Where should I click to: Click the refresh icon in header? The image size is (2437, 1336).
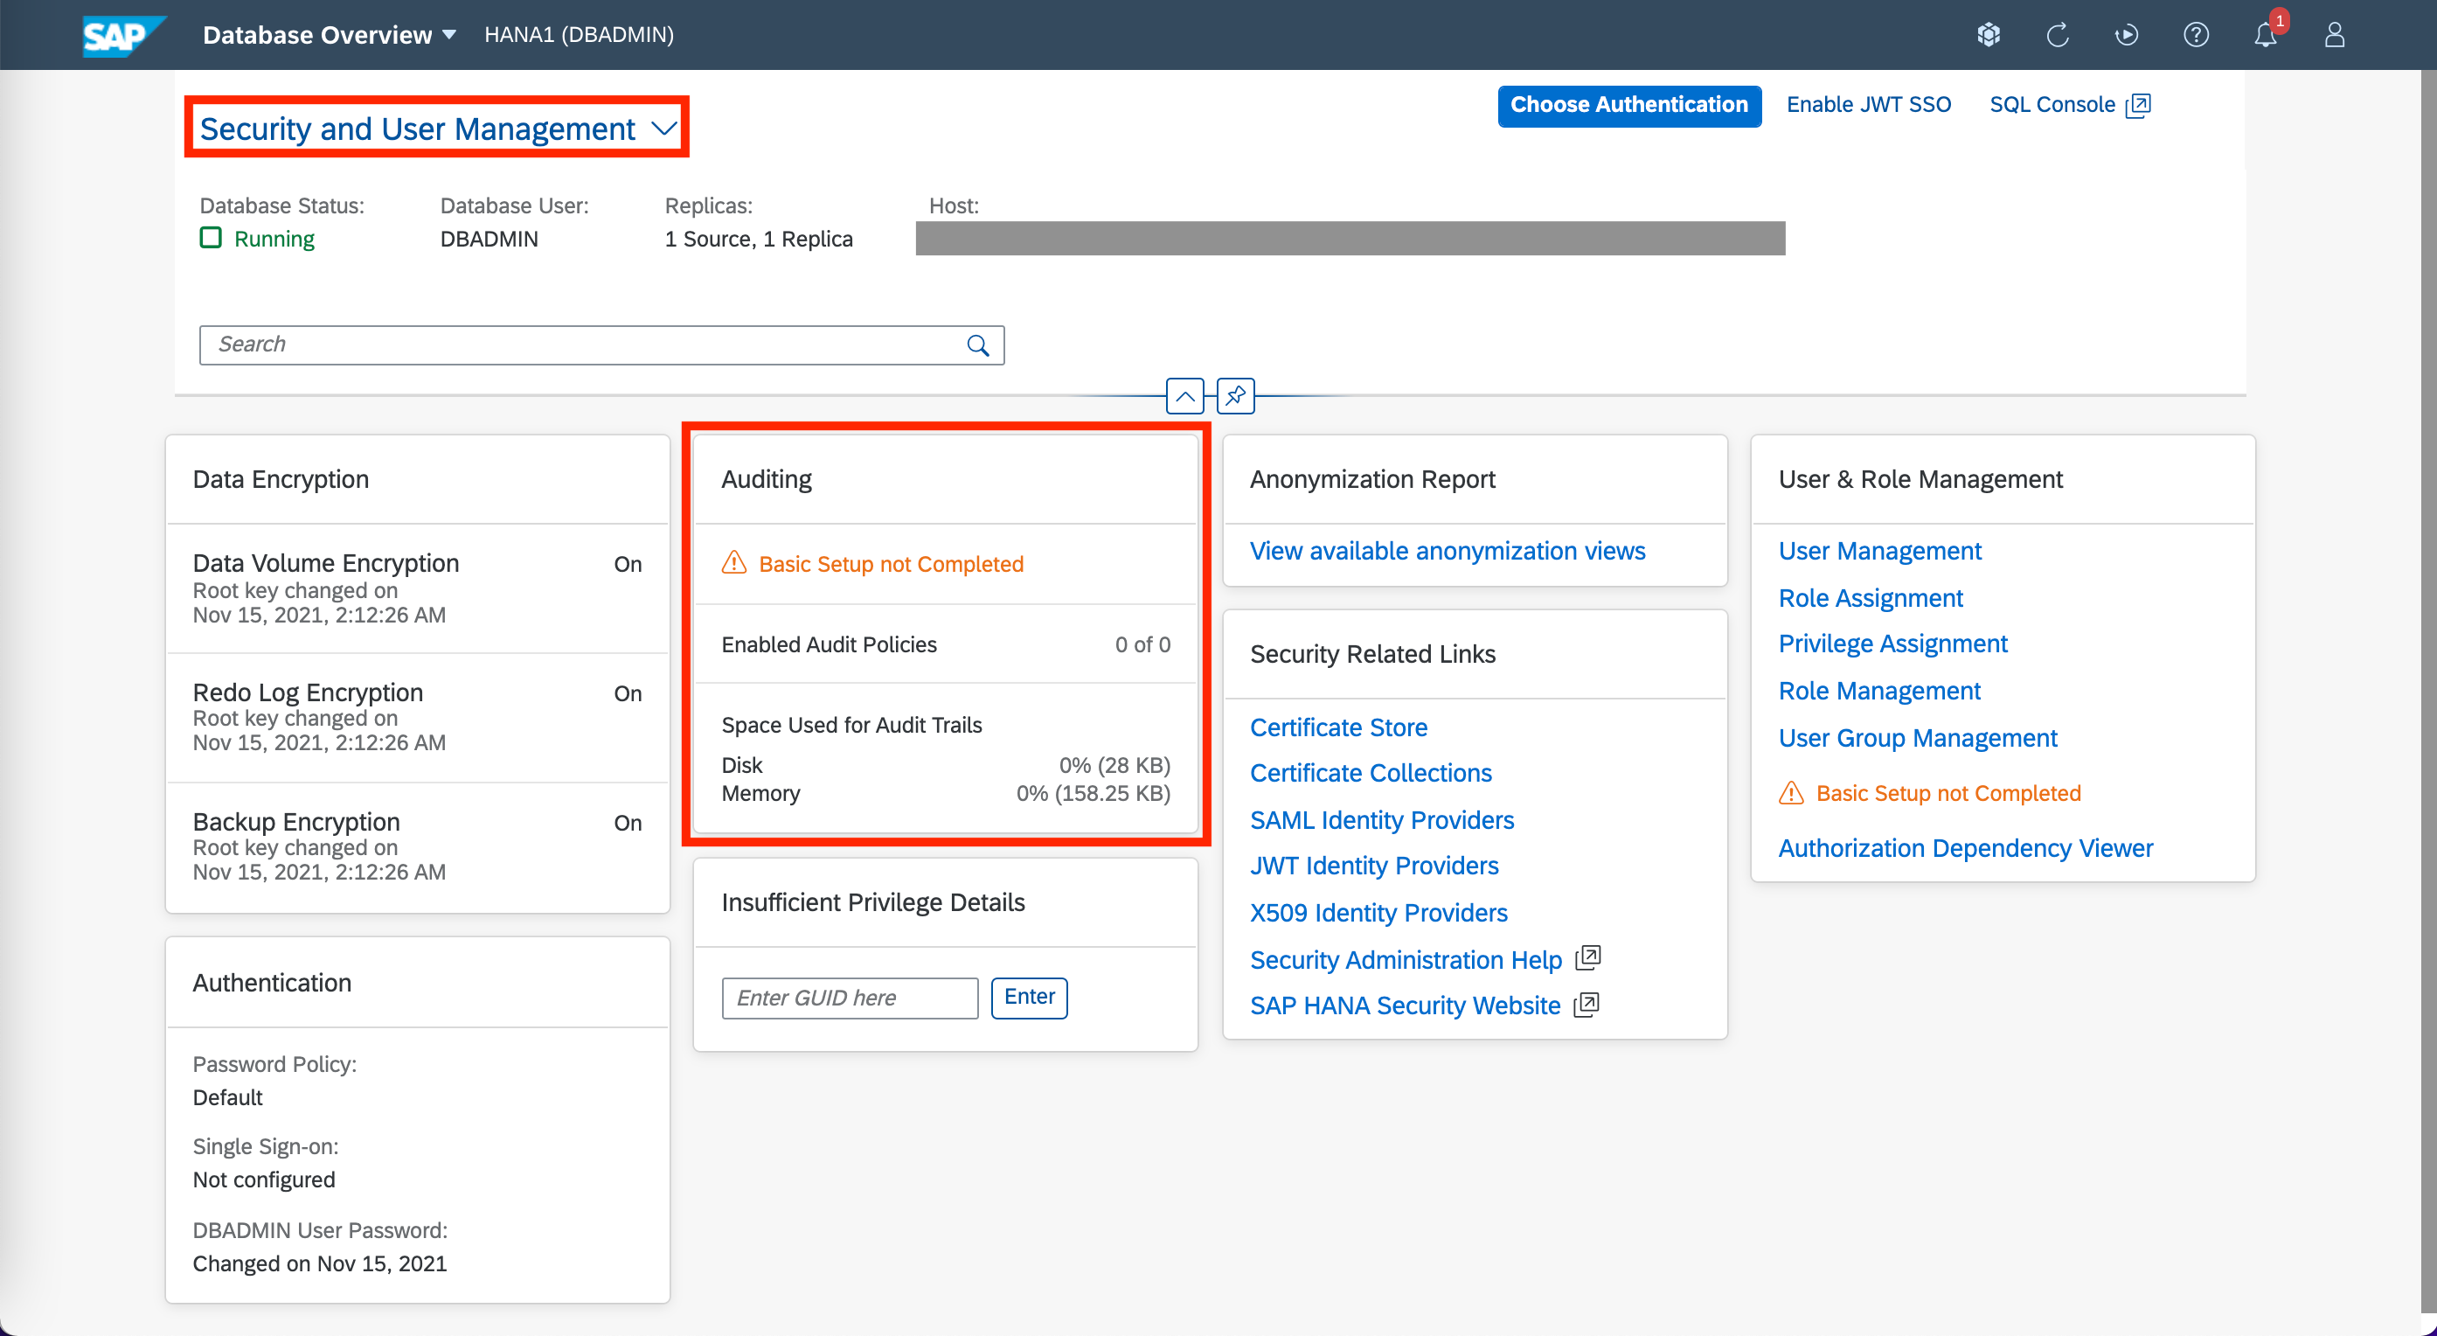tap(2057, 35)
